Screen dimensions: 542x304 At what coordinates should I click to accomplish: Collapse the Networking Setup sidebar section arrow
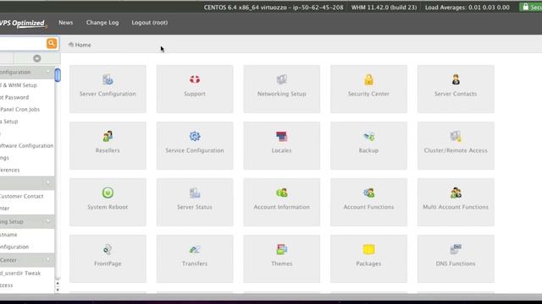[x=48, y=221]
